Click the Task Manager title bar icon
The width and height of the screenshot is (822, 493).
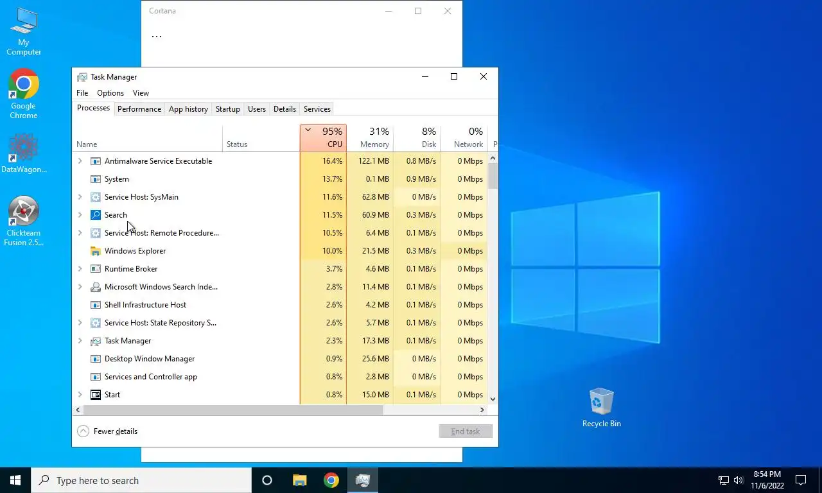[82, 77]
